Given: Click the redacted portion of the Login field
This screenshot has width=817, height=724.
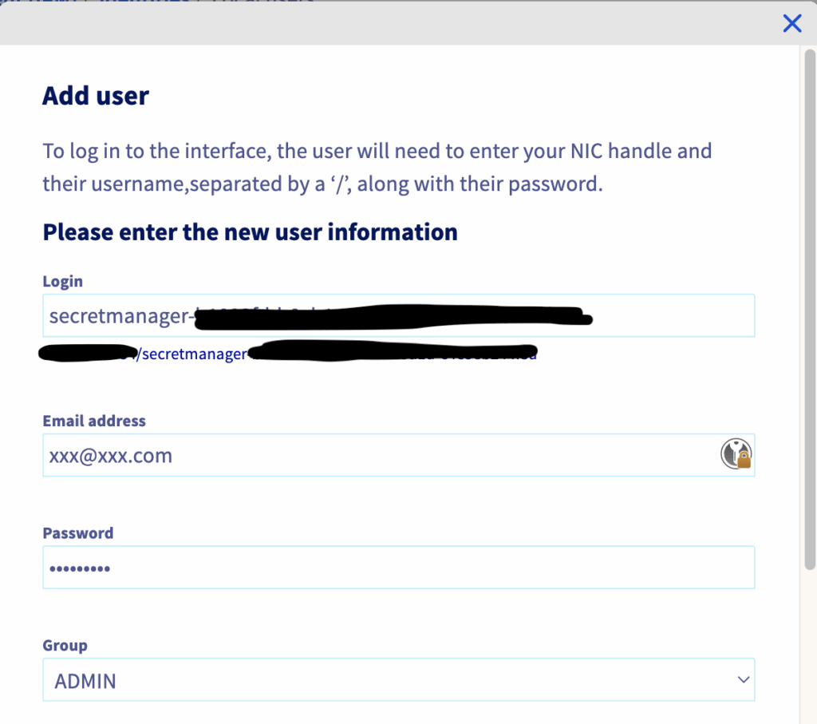Looking at the screenshot, I should pyautogui.click(x=391, y=318).
